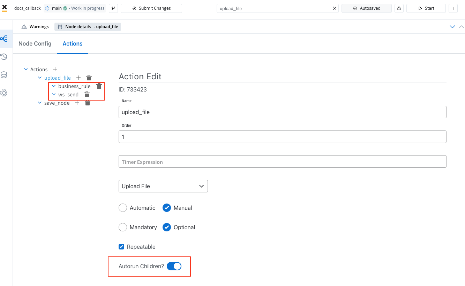Collapse the save_node tree node
Image resolution: width=465 pixels, height=286 pixels.
pyautogui.click(x=40, y=103)
